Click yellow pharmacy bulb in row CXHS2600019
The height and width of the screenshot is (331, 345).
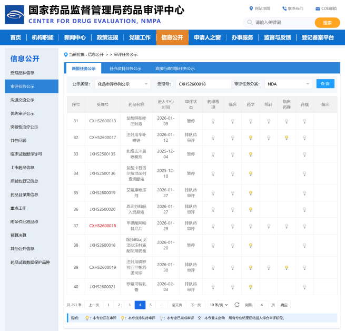(250, 268)
